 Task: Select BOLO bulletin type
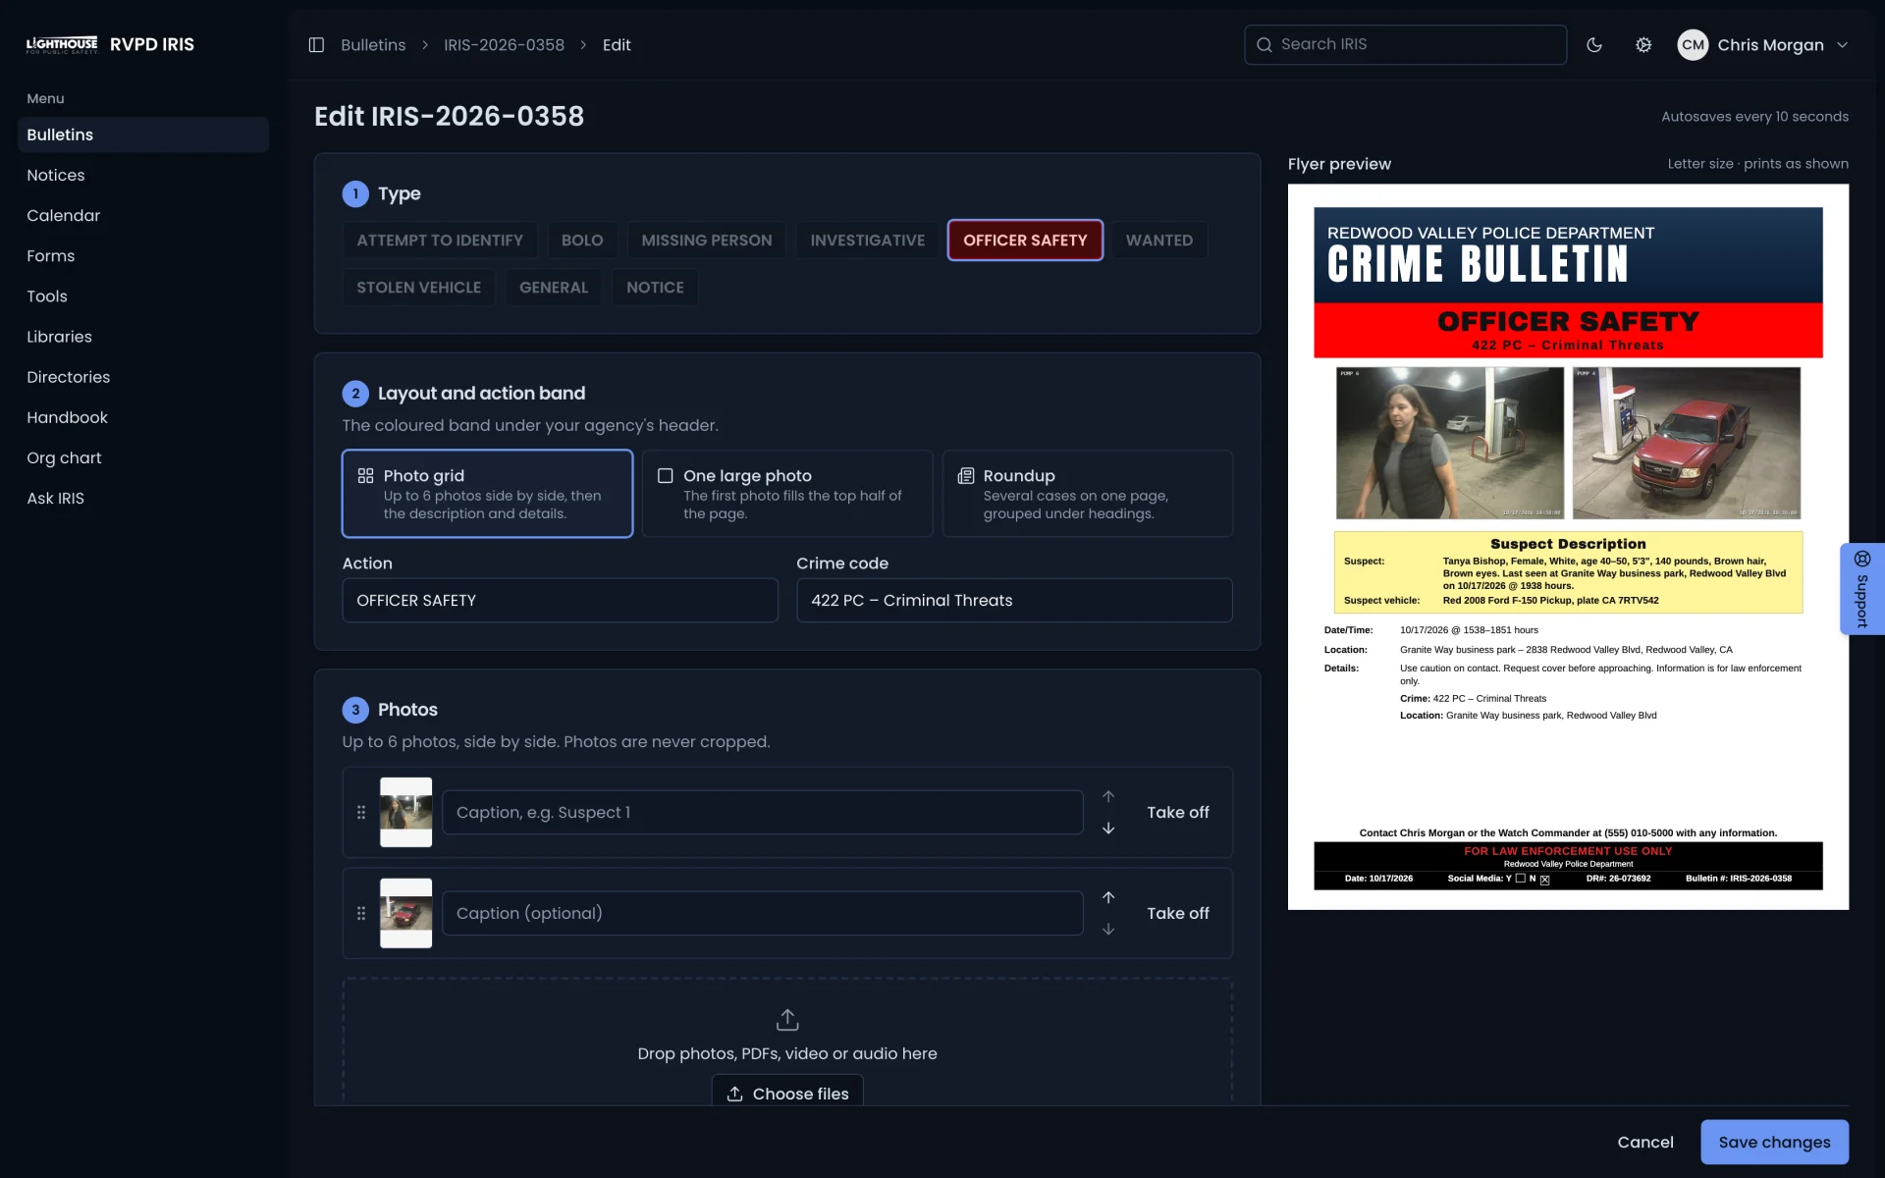pos(582,241)
